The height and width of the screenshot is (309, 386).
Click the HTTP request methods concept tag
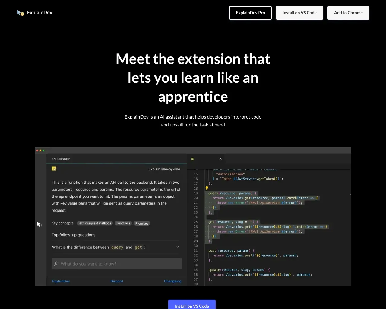point(95,223)
